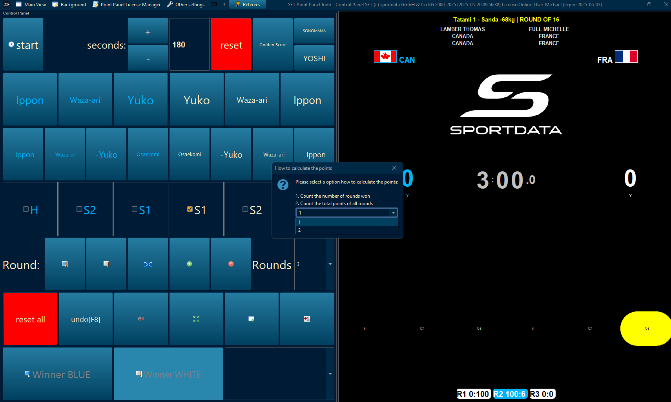Award blue Ippon
Image resolution: width=671 pixels, height=402 pixels.
[x=30, y=99]
